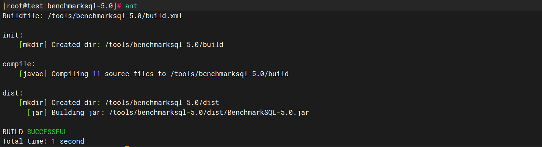Click the number 11 in the compiling line
The image size is (542, 147).
tap(97, 74)
